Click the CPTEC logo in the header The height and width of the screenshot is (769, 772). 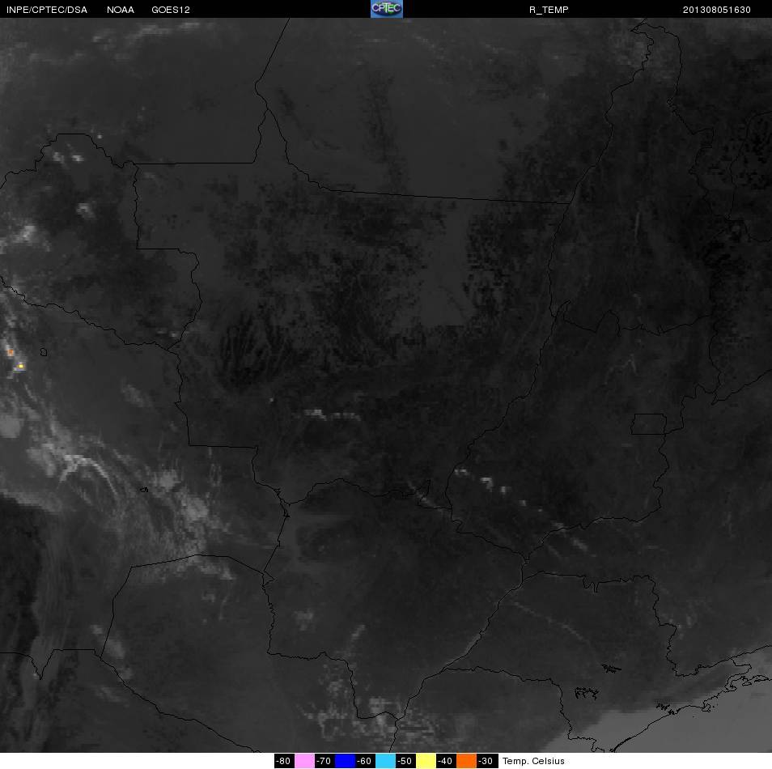click(387, 9)
